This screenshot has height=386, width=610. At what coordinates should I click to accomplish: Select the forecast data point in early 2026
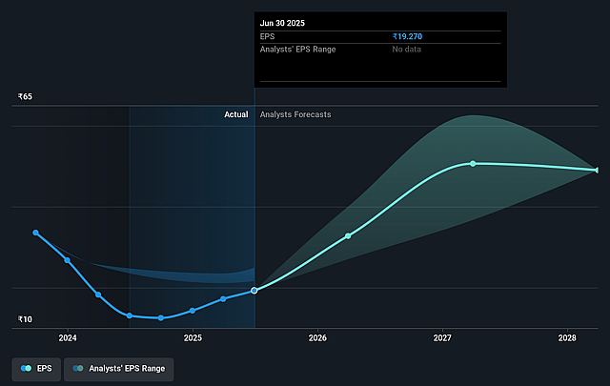coord(348,235)
